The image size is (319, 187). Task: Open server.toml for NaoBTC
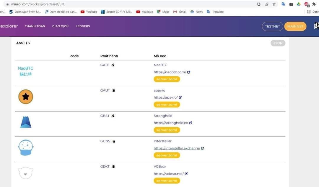pos(167,79)
